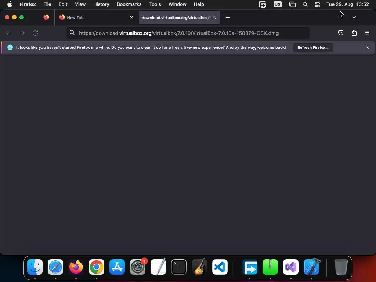
Task: Click the US input source indicator
Action: click(278, 4)
